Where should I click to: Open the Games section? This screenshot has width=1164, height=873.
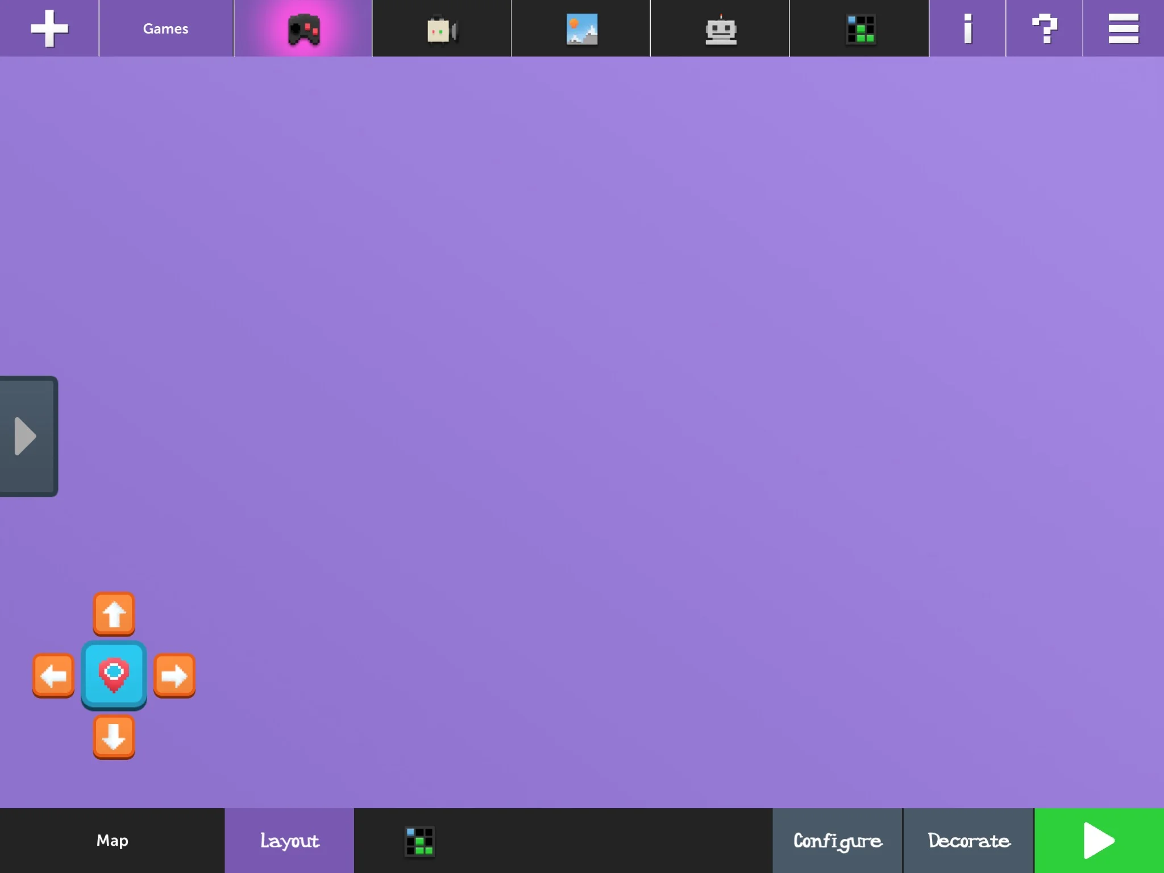(165, 28)
